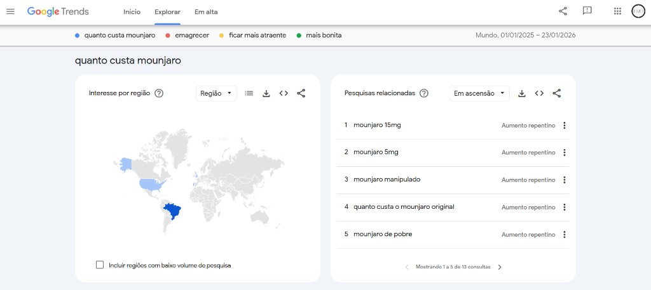Click the share icon in top header
The width and height of the screenshot is (651, 290).
[563, 11]
